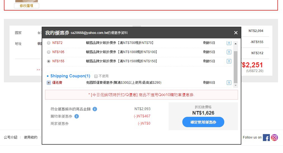Screen dimensions: 283x153
Task: Open the Facebook icon next to Follow us on
Action: pos(266,137)
